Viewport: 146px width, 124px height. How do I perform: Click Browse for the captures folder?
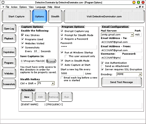51,61
